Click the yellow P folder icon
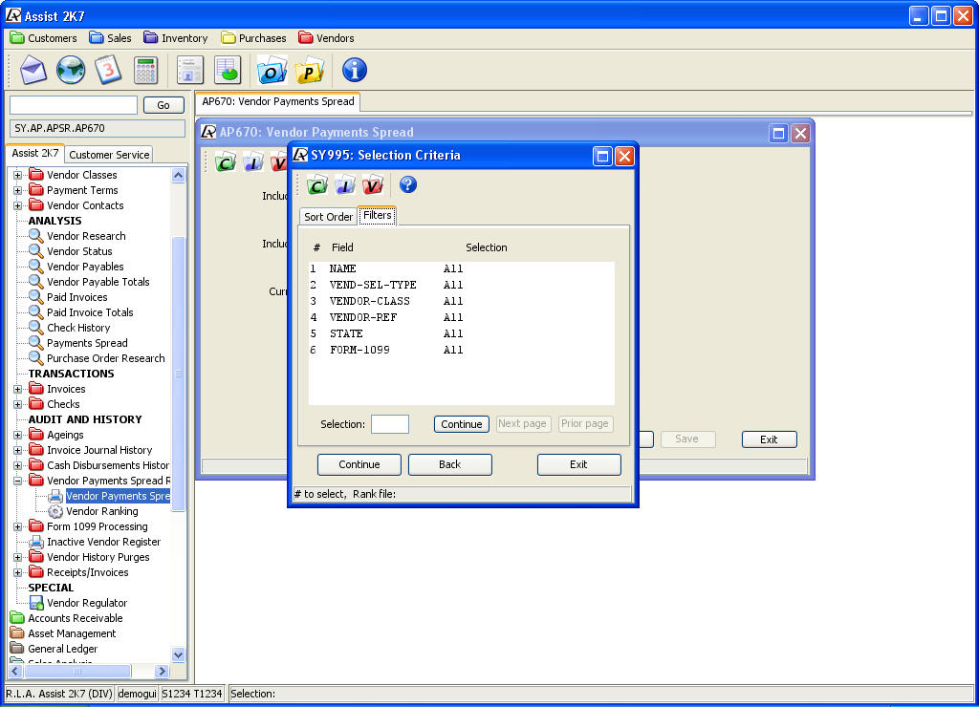Image resolution: width=979 pixels, height=707 pixels. [x=309, y=70]
